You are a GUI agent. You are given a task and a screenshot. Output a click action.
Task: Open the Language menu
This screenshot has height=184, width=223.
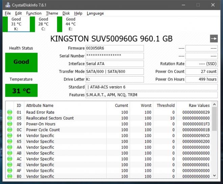click(95, 13)
